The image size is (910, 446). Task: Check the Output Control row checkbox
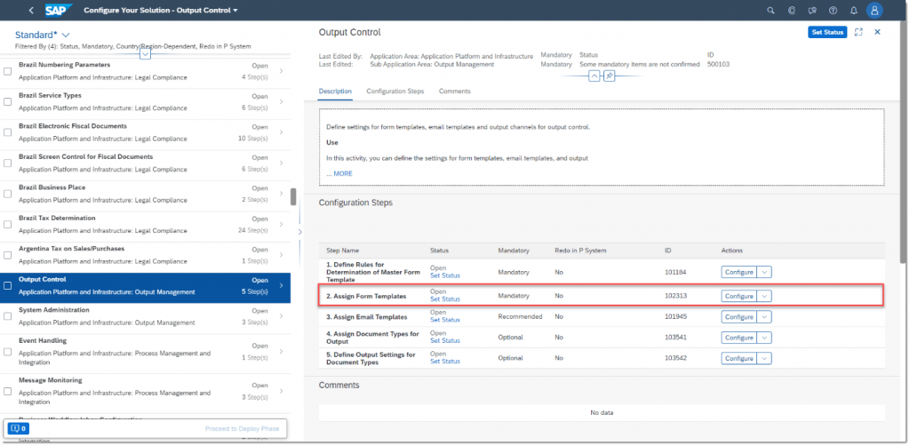[x=7, y=285]
